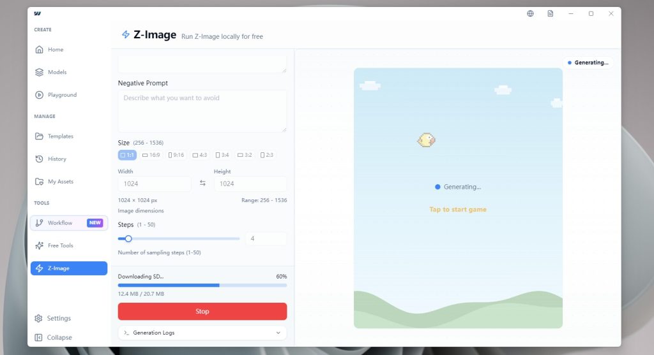
Task: Click the document icon in title bar
Action: 551,13
